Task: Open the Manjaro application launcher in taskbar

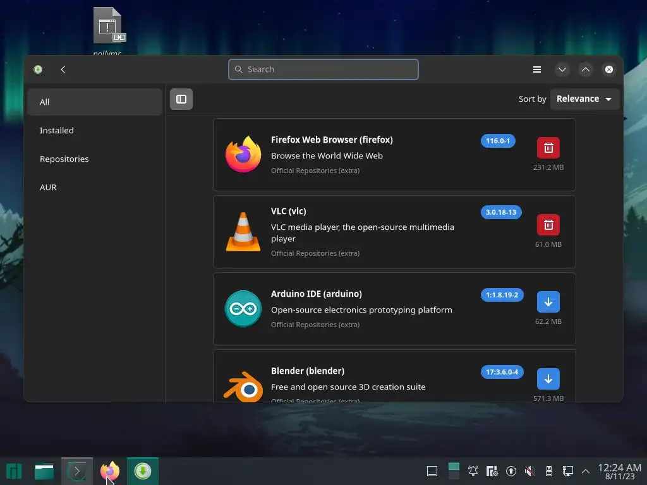Action: tap(14, 471)
